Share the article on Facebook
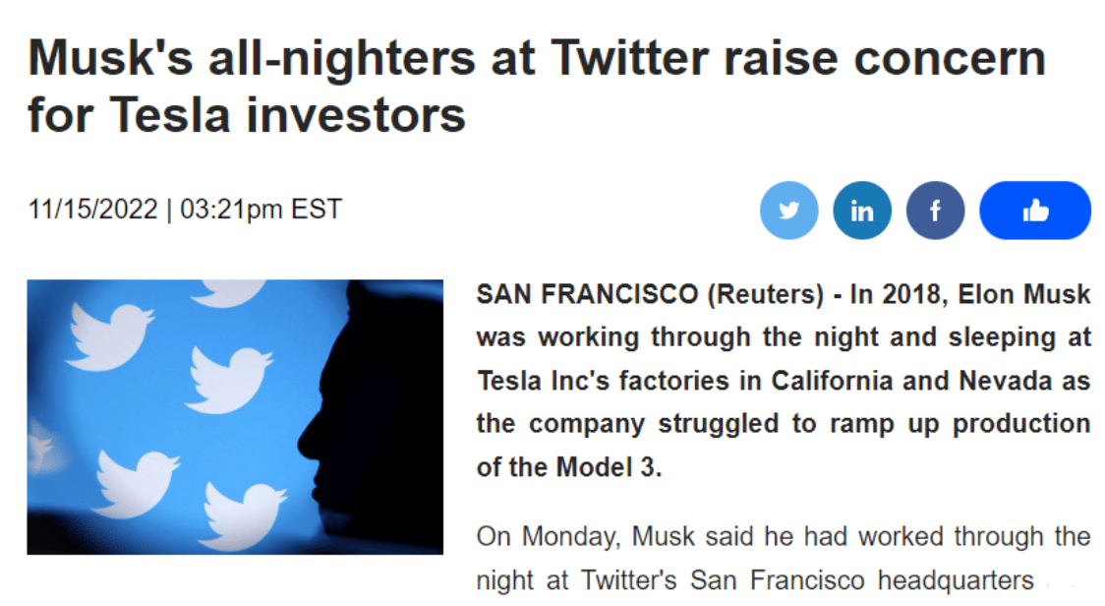1105x606 pixels. point(935,211)
